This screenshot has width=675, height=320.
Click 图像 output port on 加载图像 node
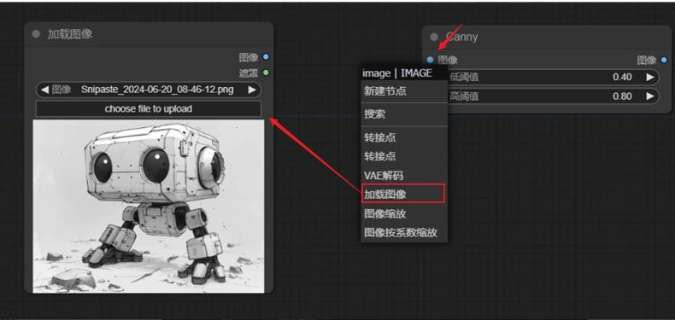(x=266, y=57)
